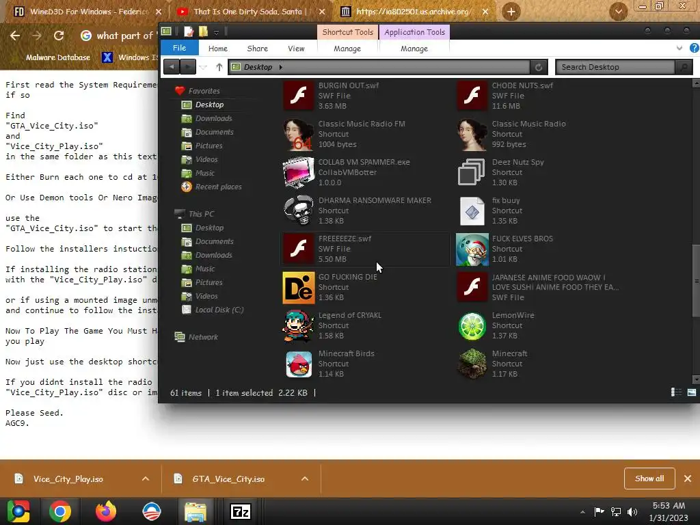The width and height of the screenshot is (700, 525).
Task: Switch to details view layout icon
Action: point(676,392)
